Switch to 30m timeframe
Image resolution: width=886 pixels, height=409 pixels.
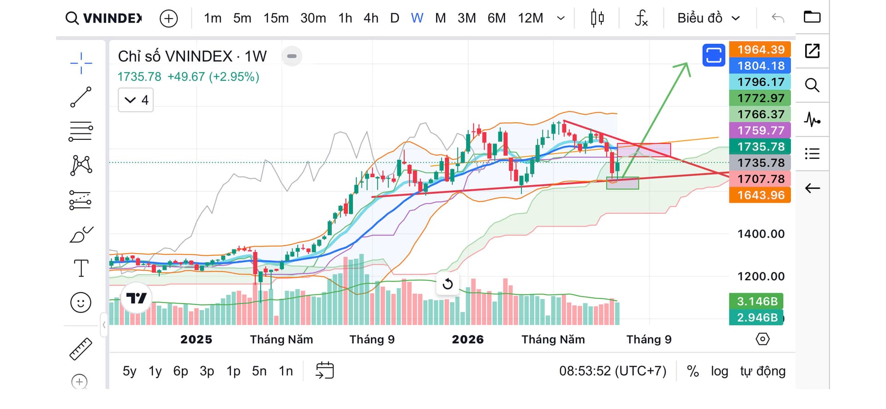pyautogui.click(x=313, y=18)
